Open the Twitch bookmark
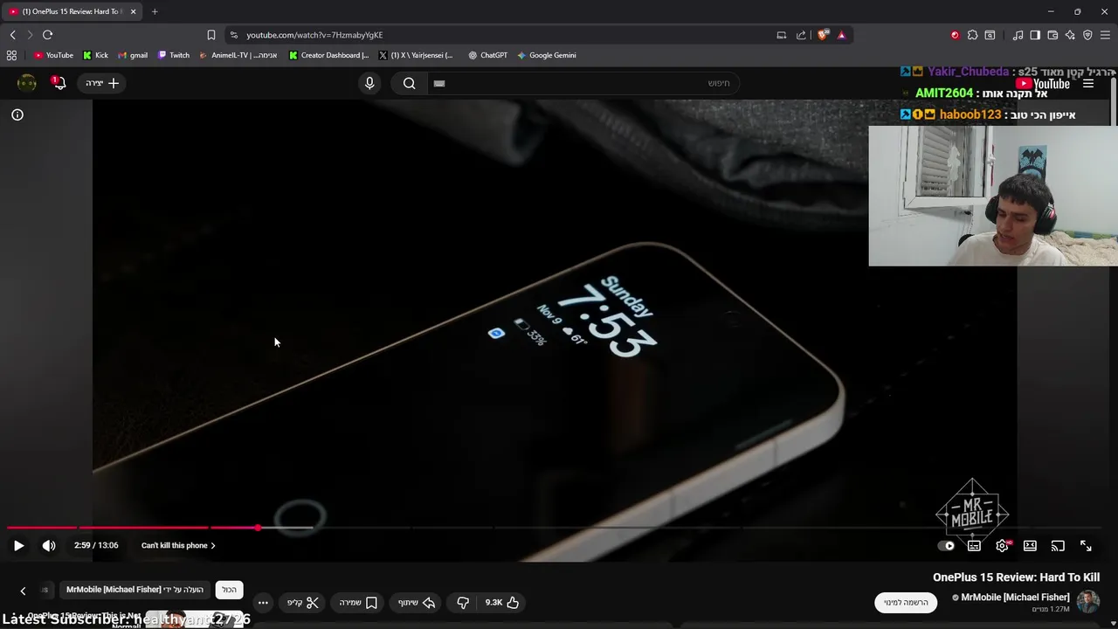The height and width of the screenshot is (629, 1118). tap(174, 55)
